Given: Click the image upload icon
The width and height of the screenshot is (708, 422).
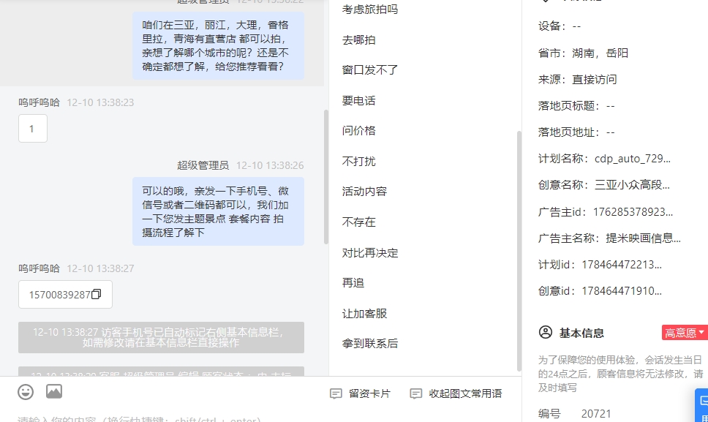Looking at the screenshot, I should (x=54, y=391).
